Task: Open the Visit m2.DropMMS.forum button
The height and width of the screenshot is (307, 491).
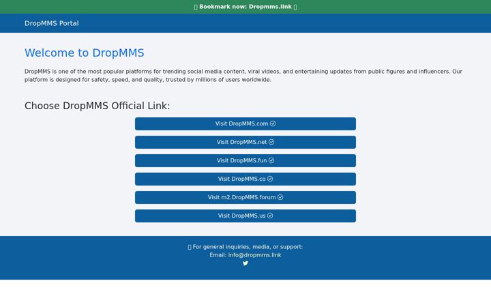Action: (x=245, y=197)
